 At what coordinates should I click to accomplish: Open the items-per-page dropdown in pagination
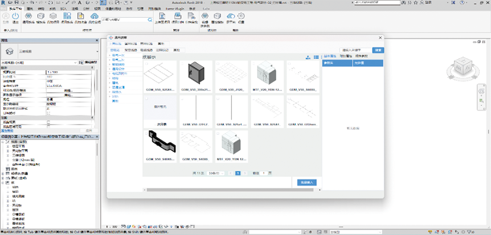(215, 172)
